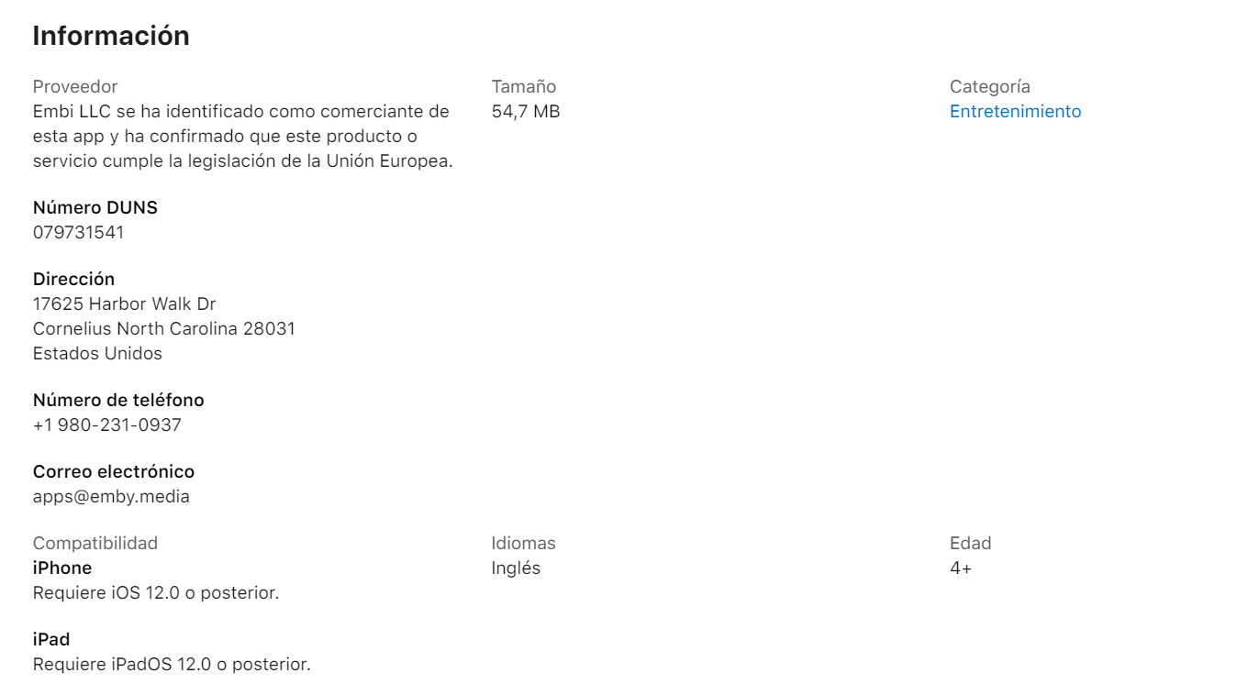1248x695 pixels.
Task: Click the iPhone compatibility heading
Action: coord(62,568)
